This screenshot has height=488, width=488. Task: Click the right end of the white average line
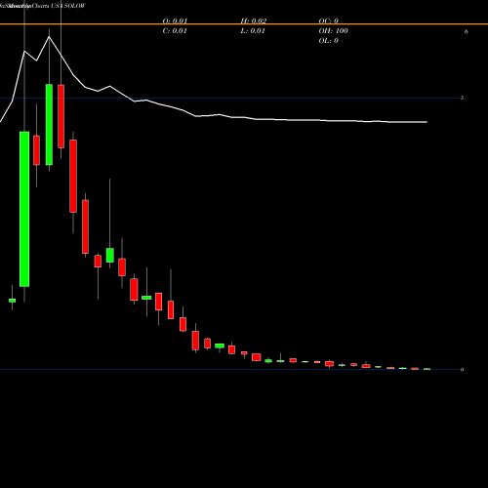click(427, 122)
